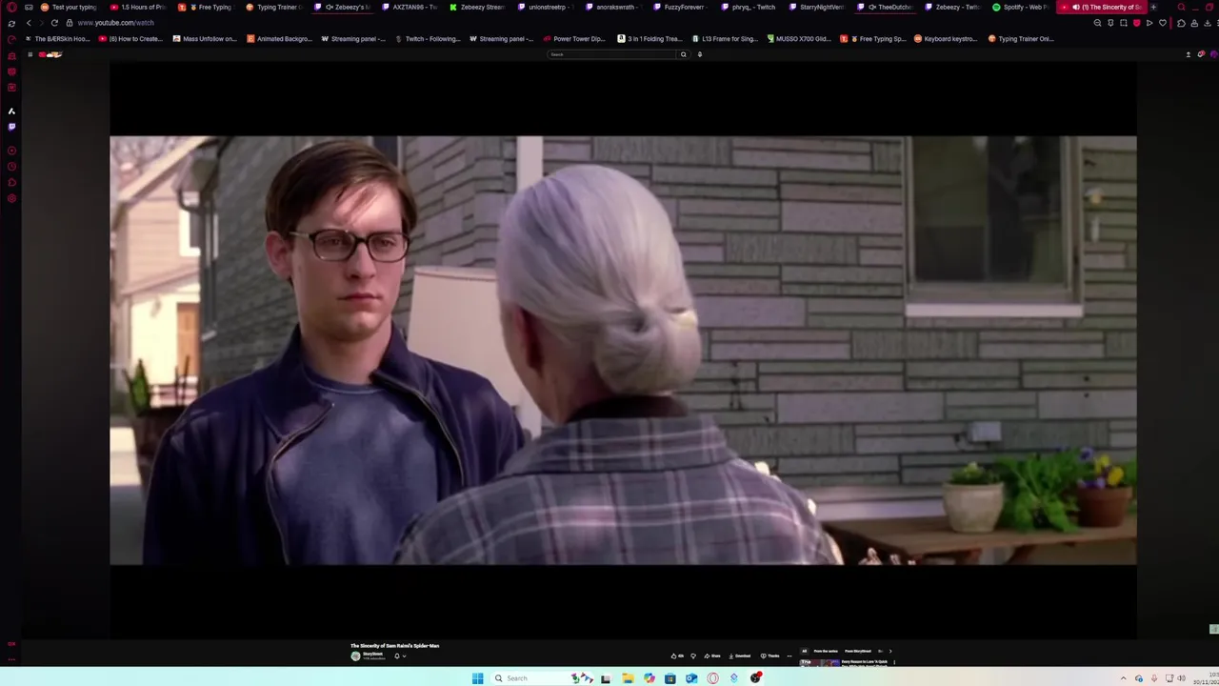
Task: Click the heart bookmark icon in address bar
Action: [x=1162, y=23]
